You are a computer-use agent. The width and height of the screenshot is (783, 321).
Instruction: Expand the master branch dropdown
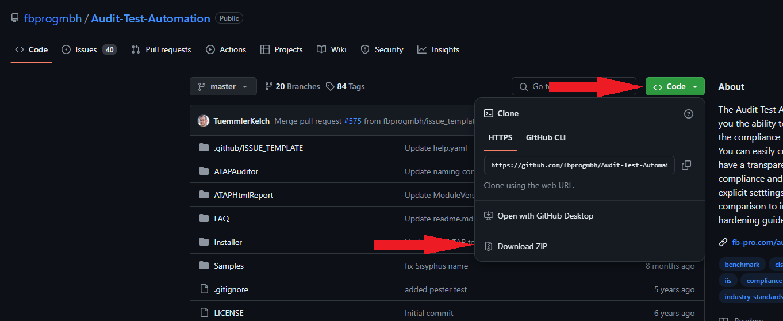tap(223, 86)
